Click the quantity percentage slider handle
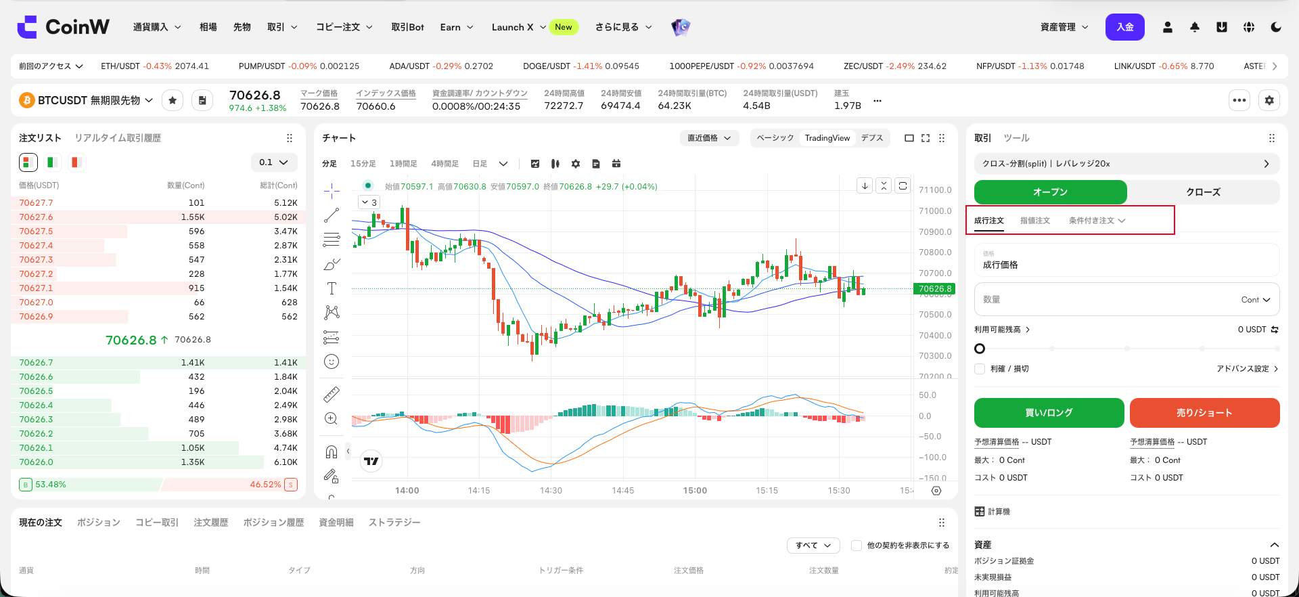1299x597 pixels. click(x=980, y=349)
